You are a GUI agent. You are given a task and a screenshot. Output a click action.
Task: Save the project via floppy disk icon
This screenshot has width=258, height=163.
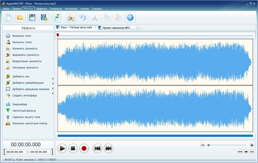pos(32,18)
